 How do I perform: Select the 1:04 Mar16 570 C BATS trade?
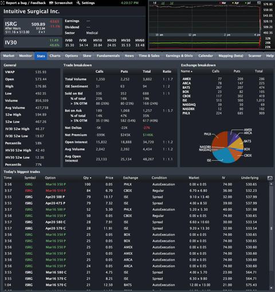(x=136, y=285)
